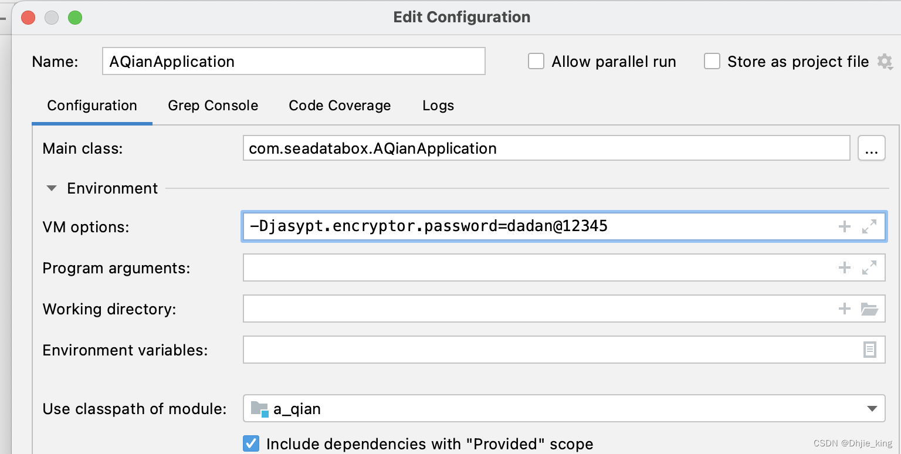
Task: Switch to the Configuration tab
Action: 92,106
